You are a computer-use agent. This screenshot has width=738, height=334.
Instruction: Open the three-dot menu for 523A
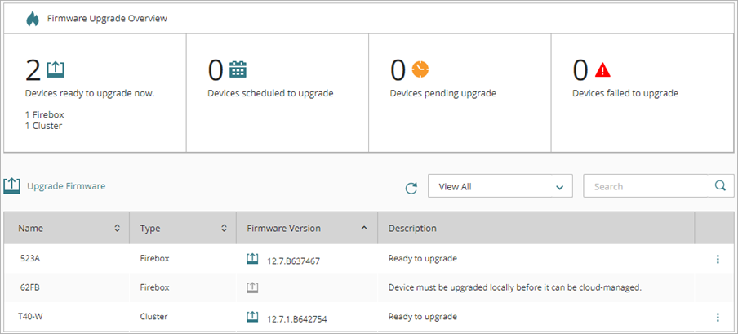coord(718,259)
